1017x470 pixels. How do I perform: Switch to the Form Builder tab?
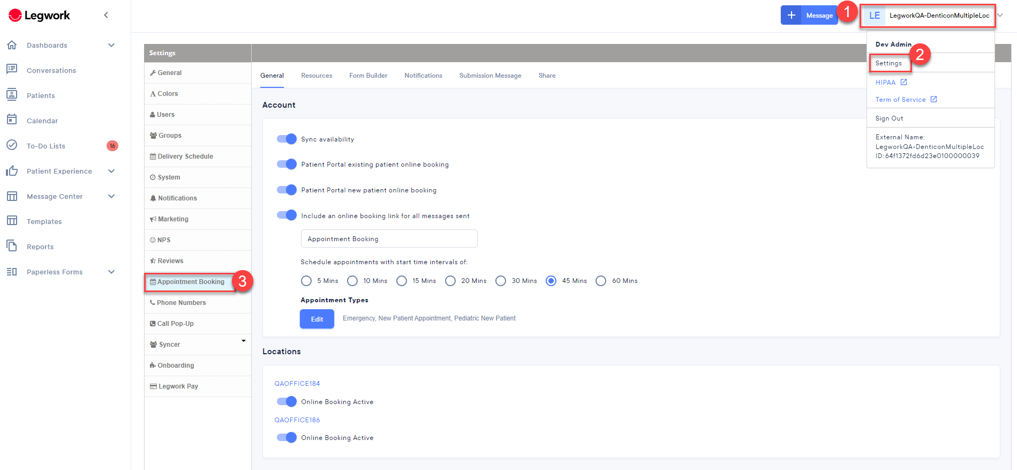click(x=368, y=76)
